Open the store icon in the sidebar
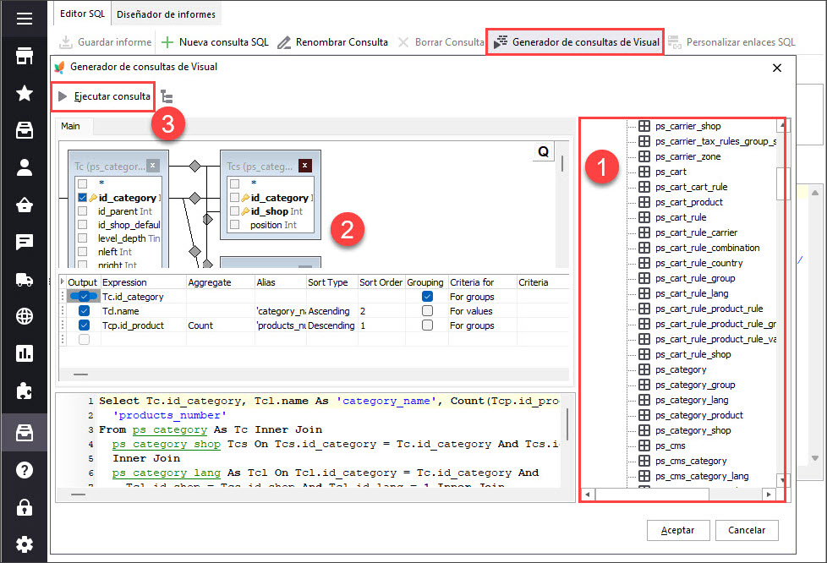This screenshot has width=827, height=563. (25, 56)
